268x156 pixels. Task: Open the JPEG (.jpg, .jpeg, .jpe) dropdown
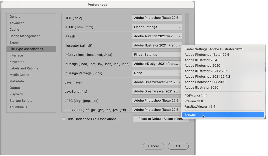click(157, 101)
